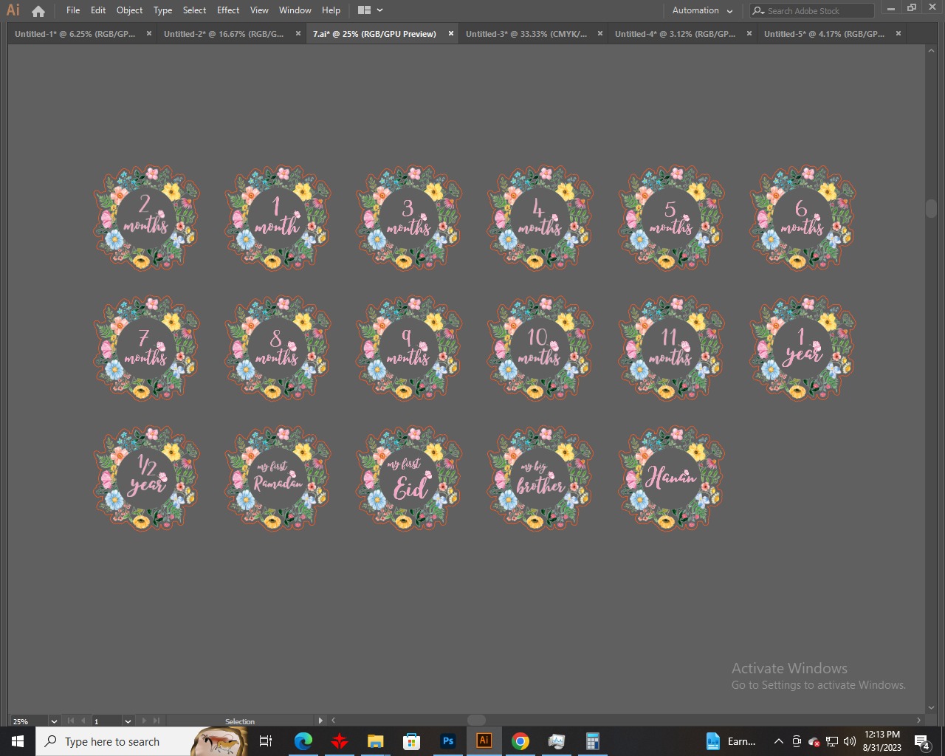The image size is (945, 756).
Task: Open the Window menu
Action: point(295,10)
